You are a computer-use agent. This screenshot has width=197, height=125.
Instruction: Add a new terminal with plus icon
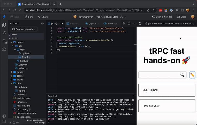134,96
